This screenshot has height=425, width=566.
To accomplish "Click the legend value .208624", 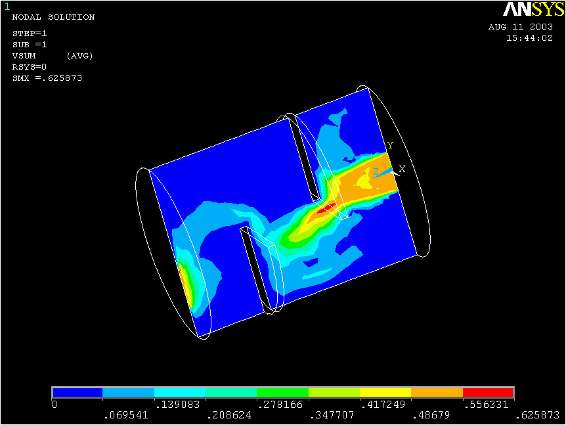I will point(229,415).
